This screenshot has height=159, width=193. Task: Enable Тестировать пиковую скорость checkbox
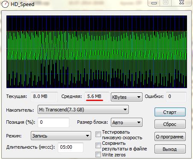tap(98, 135)
